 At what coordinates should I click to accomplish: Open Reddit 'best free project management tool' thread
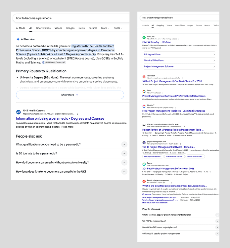click(175, 186)
